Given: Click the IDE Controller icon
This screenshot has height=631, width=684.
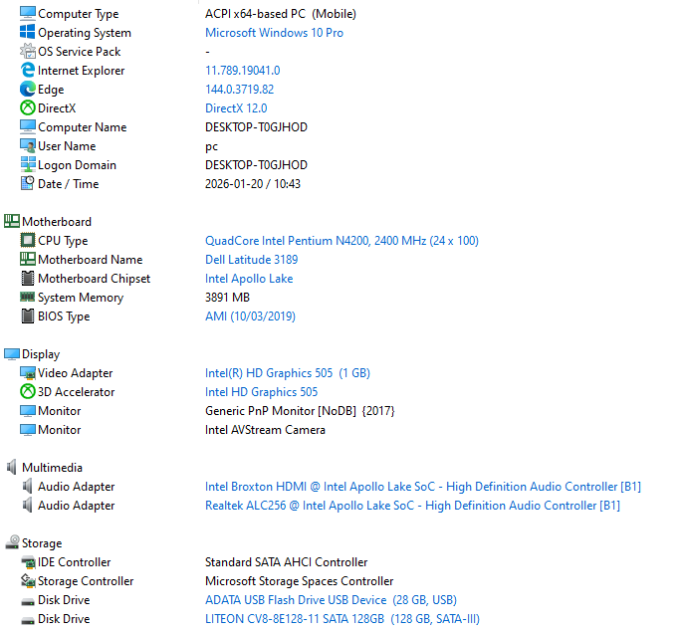Looking at the screenshot, I should 28,562.
